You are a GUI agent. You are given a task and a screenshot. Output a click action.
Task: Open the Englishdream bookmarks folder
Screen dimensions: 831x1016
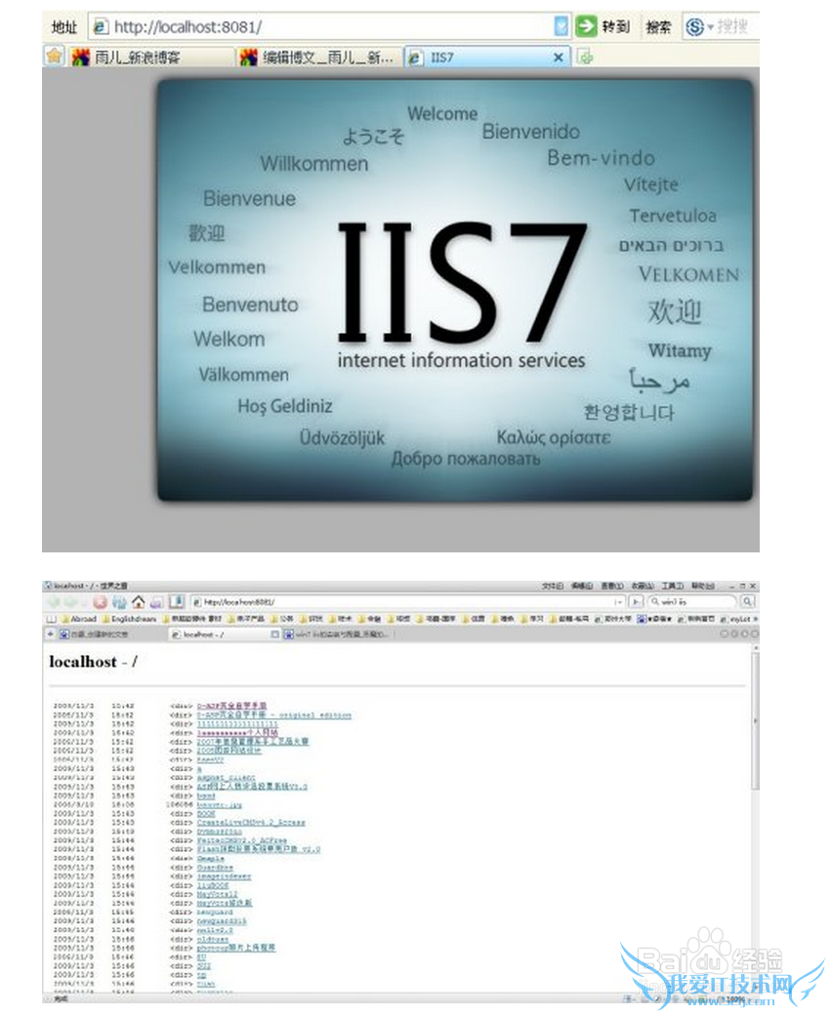coord(130,619)
